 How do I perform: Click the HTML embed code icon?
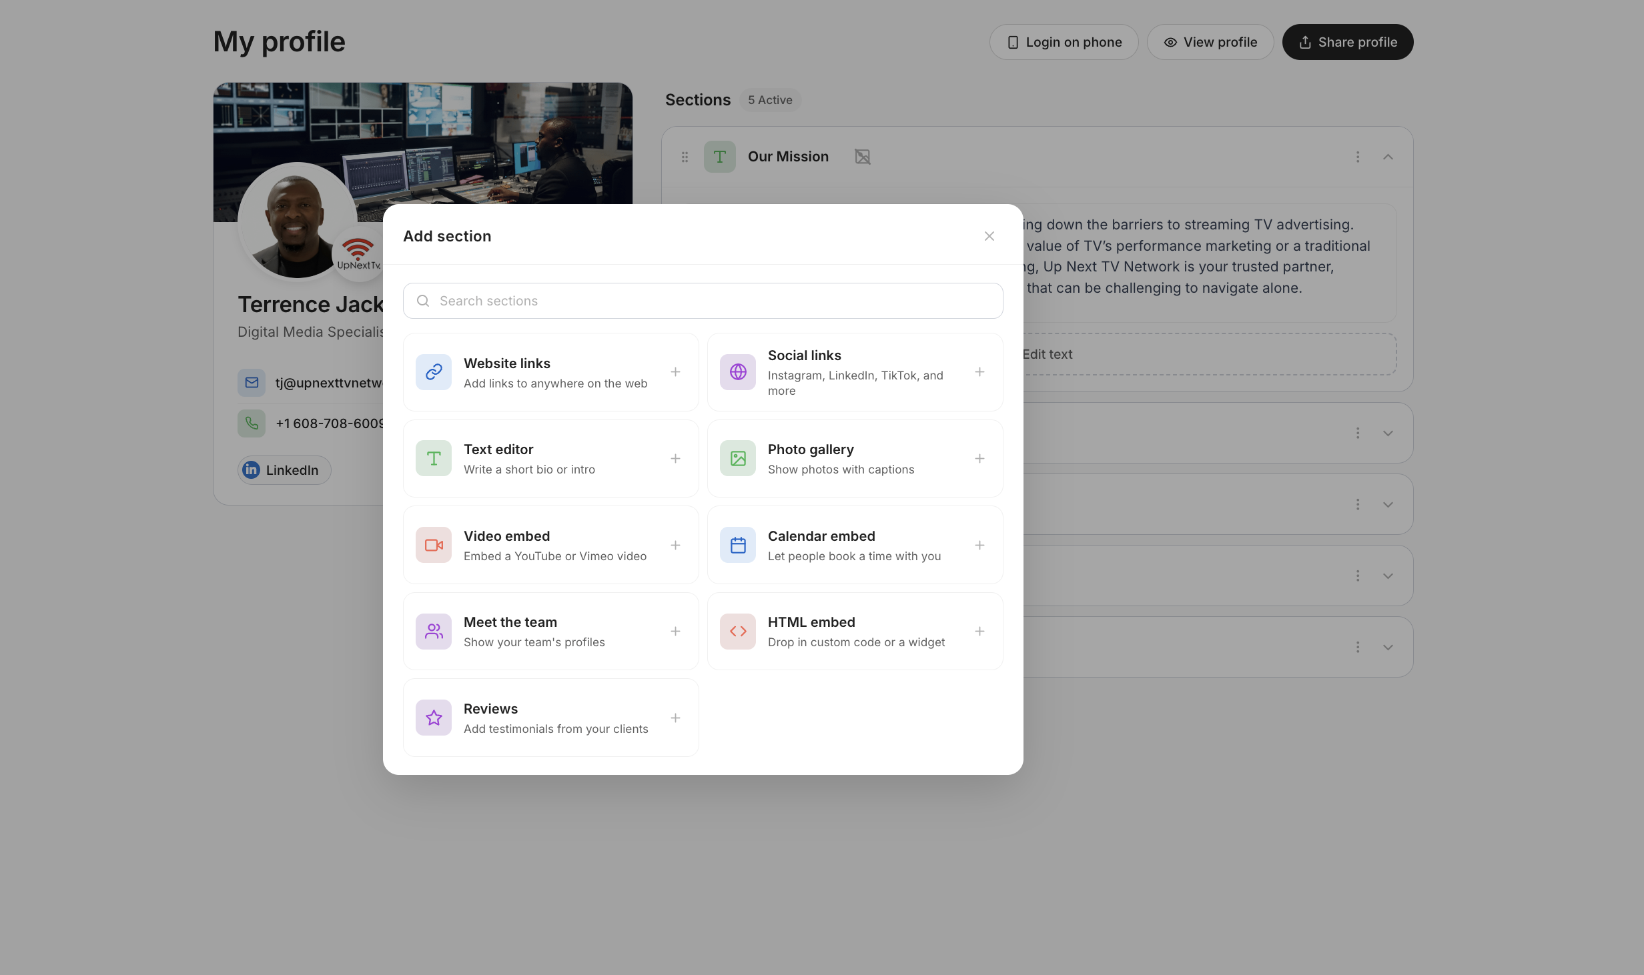click(x=738, y=631)
